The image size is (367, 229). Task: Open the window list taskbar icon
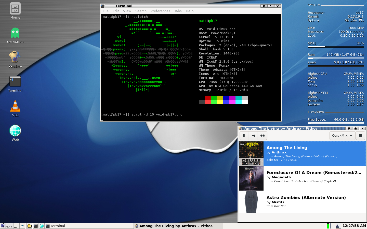click(22, 226)
